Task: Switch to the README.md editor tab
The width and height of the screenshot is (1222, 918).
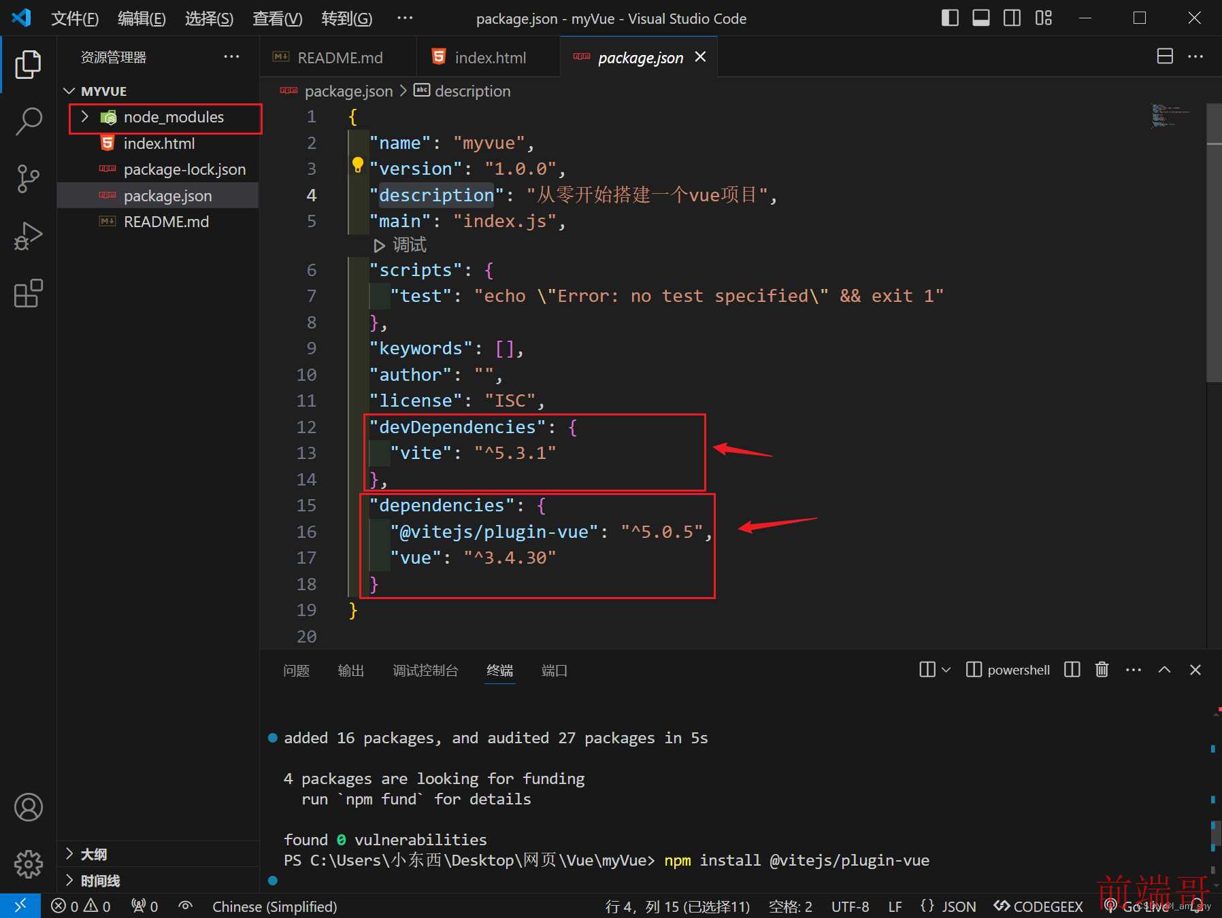Action: click(x=338, y=58)
